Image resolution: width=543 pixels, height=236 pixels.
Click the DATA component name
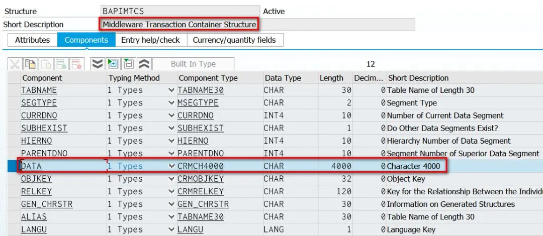pyautogui.click(x=31, y=166)
